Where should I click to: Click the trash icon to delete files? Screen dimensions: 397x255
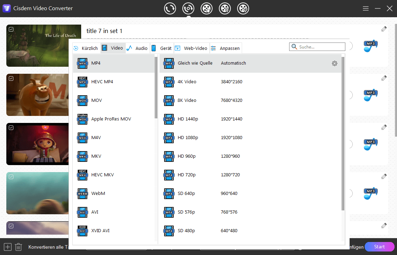[x=19, y=247]
